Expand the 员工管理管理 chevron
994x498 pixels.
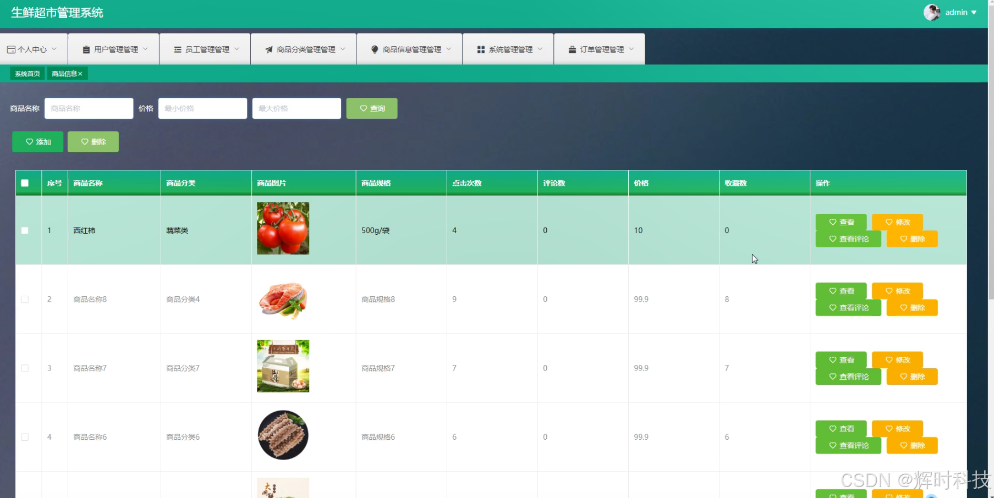237,49
